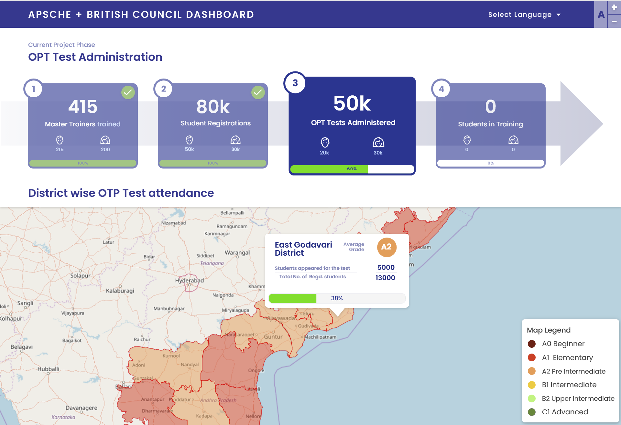
Task: Click the male icon in OPT Tests Administered
Action: pyautogui.click(x=325, y=142)
